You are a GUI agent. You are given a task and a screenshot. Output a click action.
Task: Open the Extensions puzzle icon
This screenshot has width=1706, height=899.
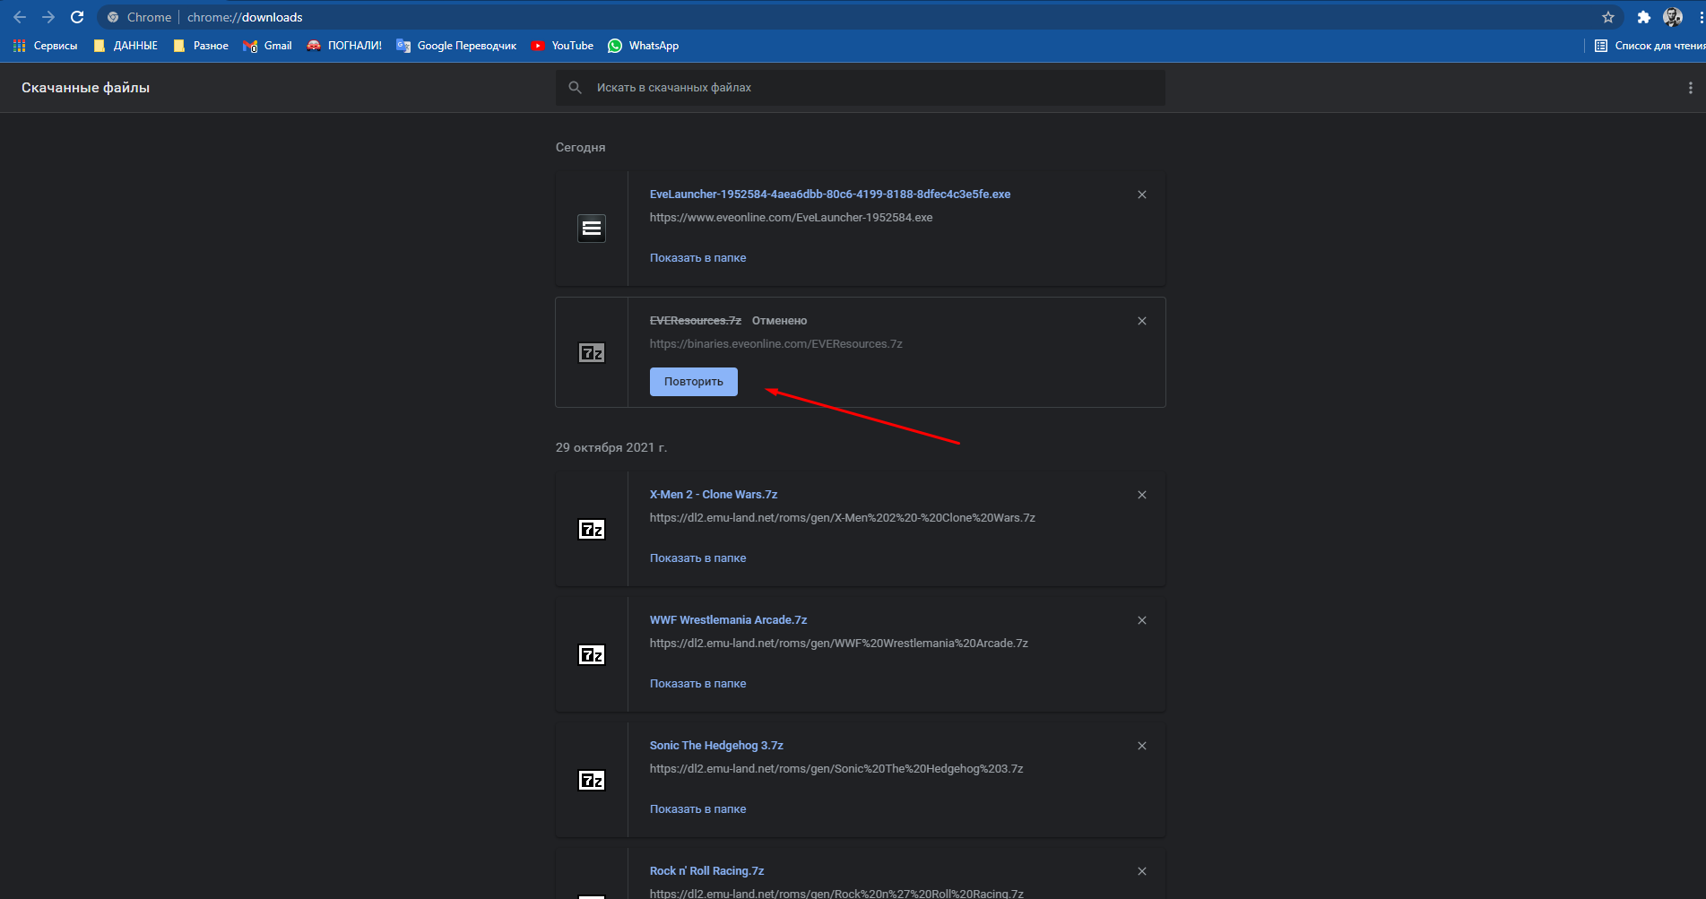[1644, 17]
